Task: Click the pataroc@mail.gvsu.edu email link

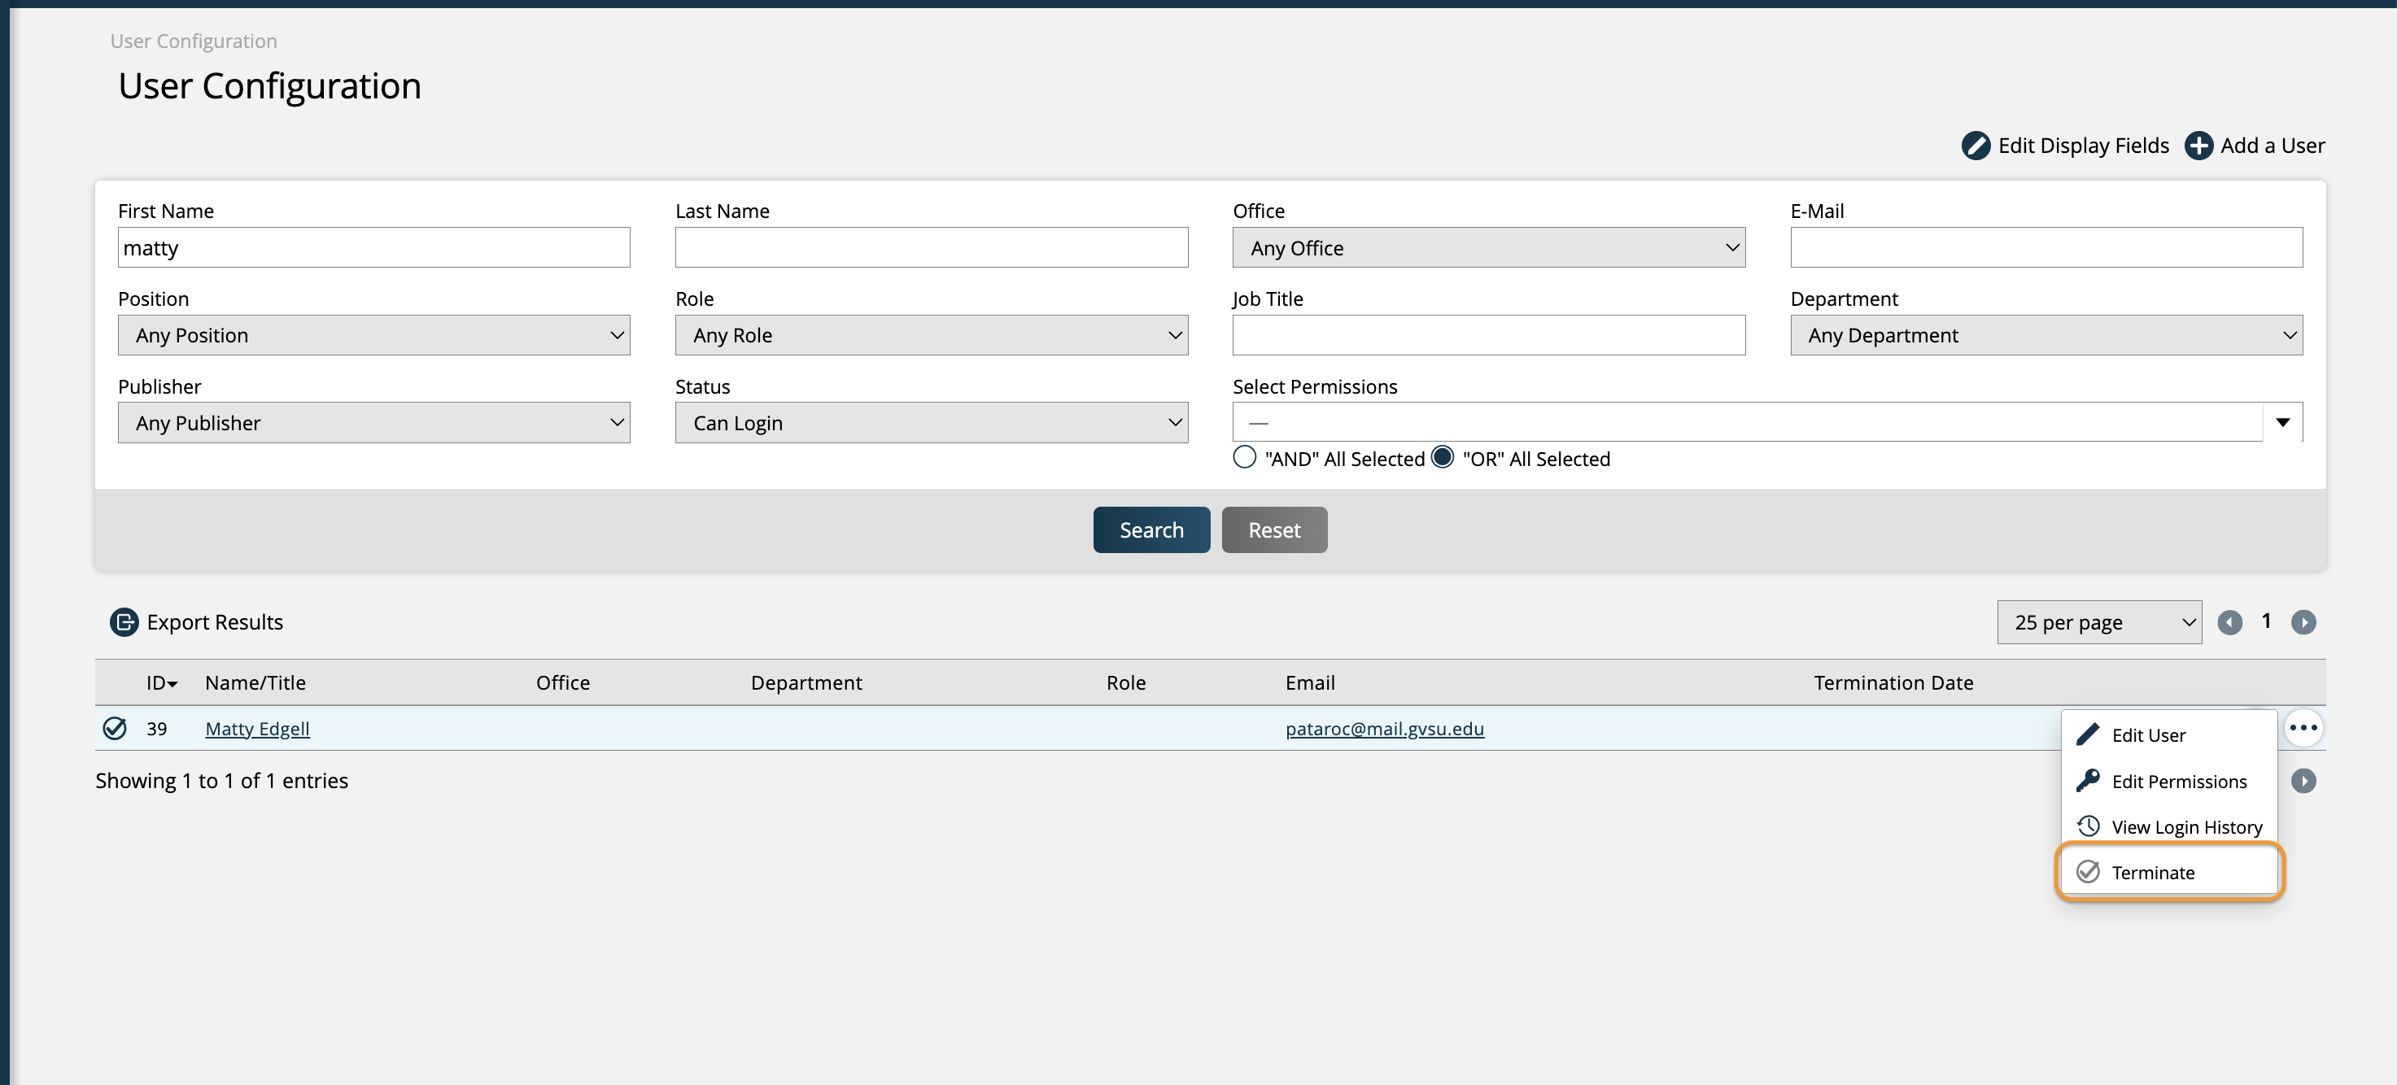Action: click(x=1384, y=728)
